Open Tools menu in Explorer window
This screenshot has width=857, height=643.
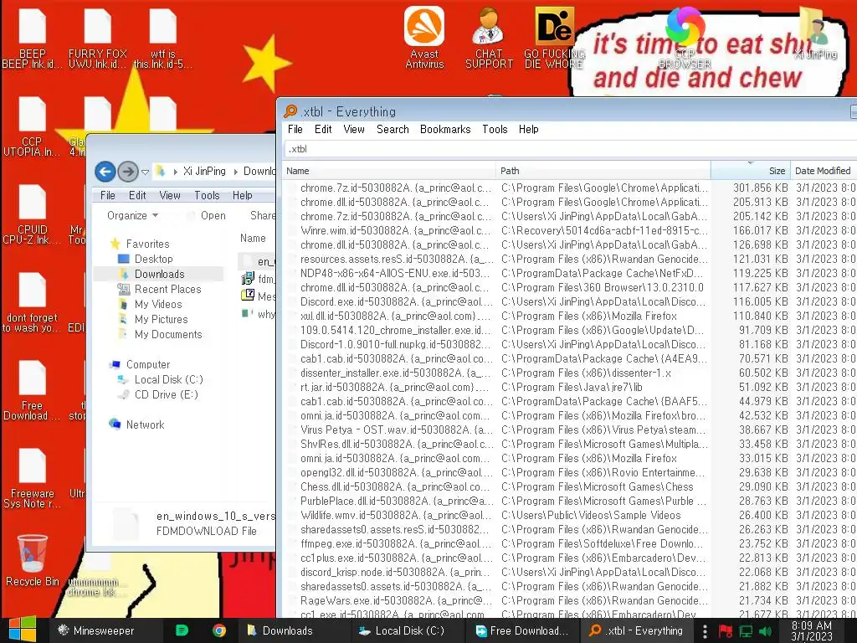tap(207, 195)
